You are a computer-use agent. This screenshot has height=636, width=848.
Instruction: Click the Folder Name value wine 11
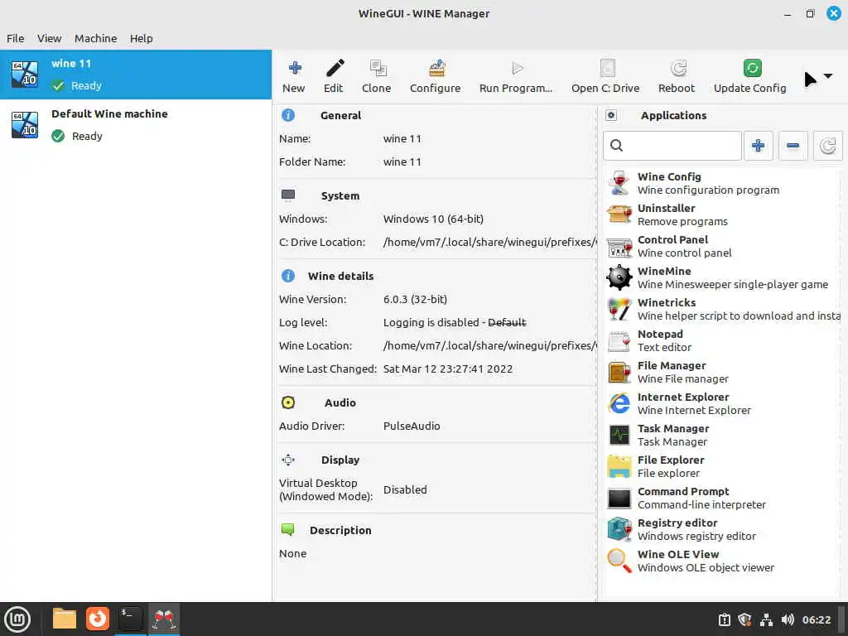(x=402, y=161)
